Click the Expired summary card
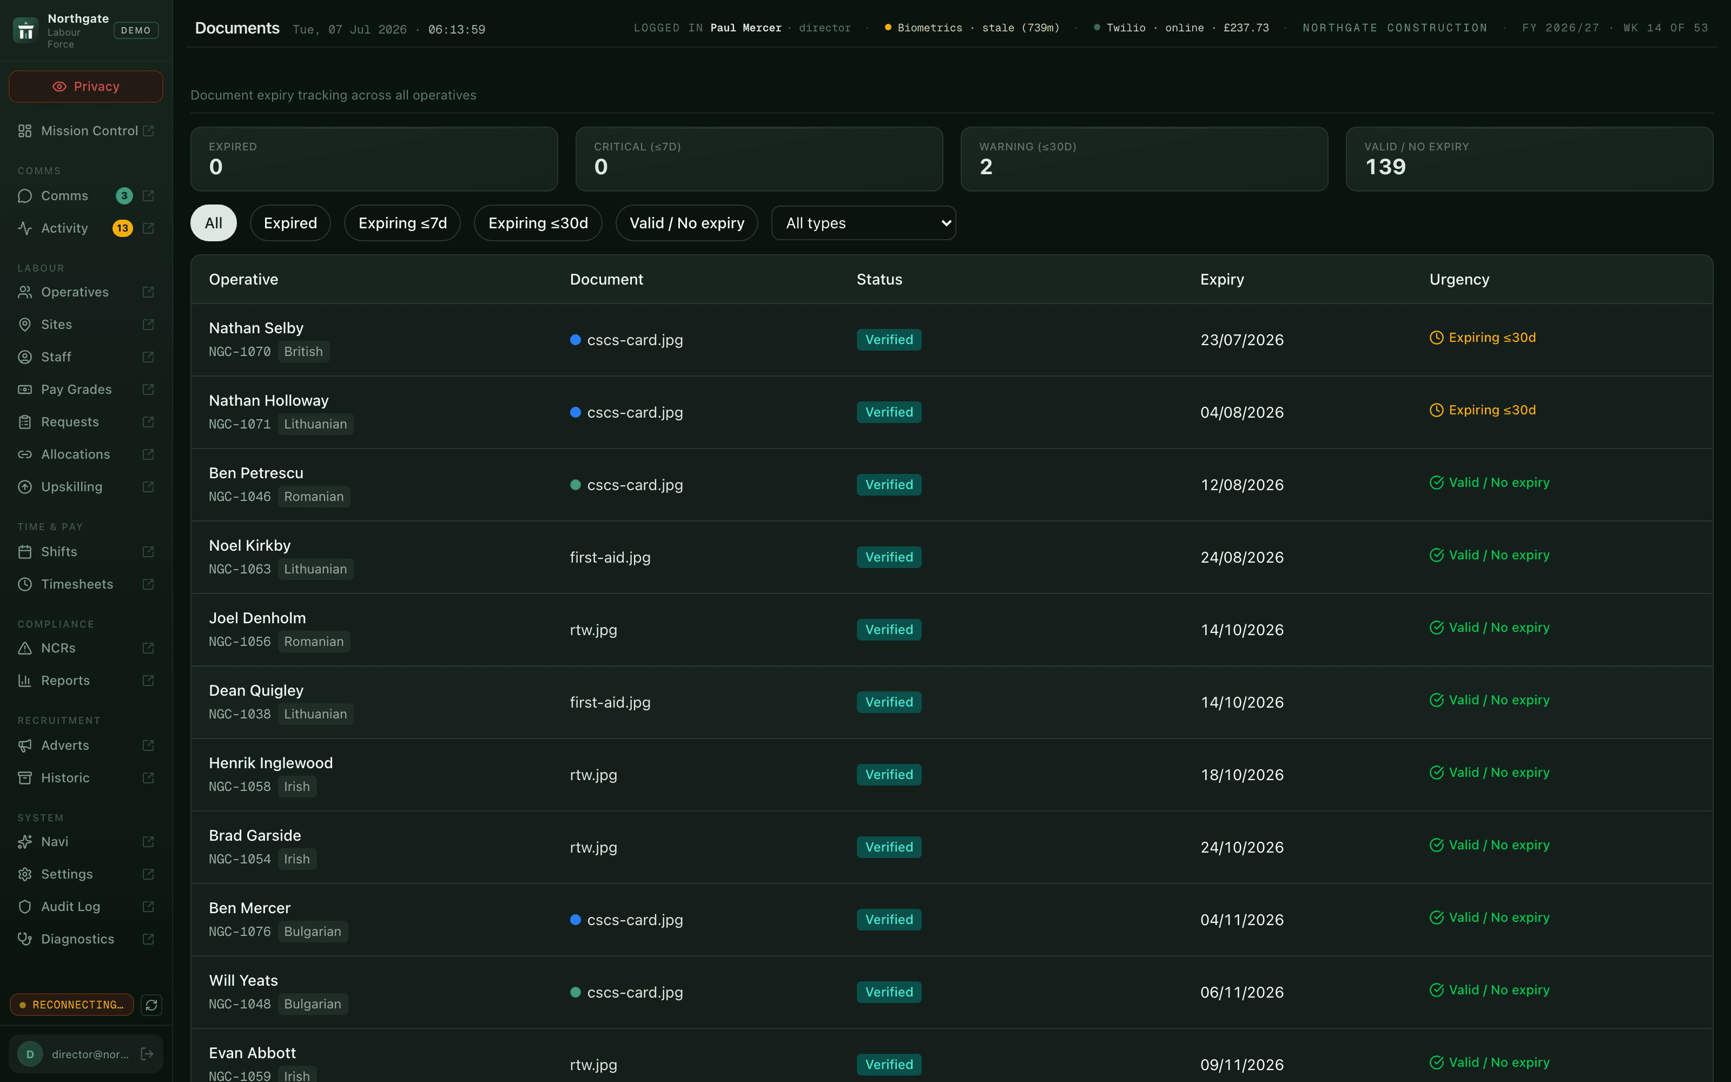1731x1082 pixels. tap(374, 159)
